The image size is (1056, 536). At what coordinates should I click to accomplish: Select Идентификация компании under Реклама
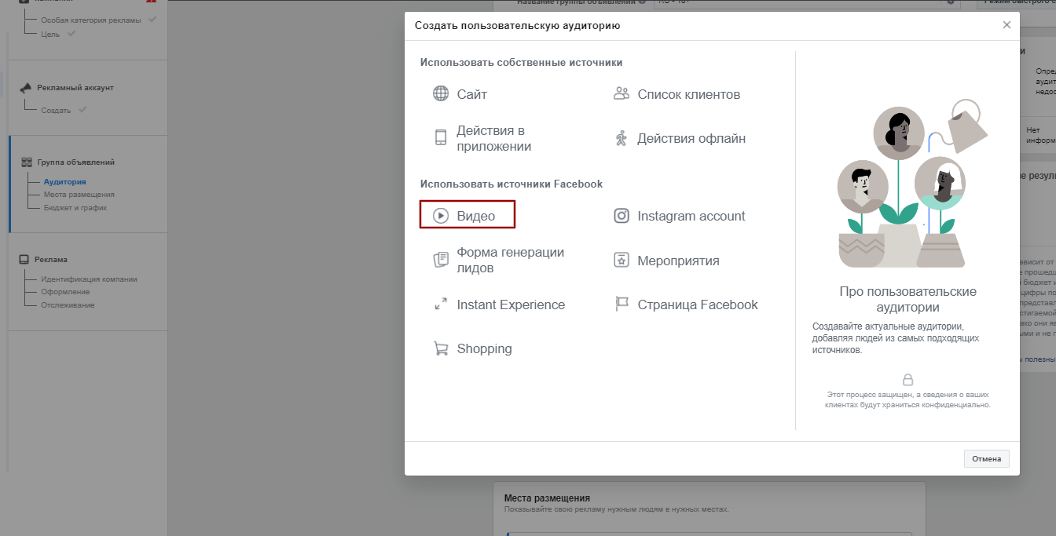click(x=89, y=279)
